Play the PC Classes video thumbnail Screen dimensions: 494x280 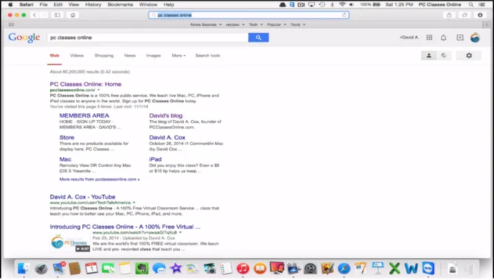69,242
